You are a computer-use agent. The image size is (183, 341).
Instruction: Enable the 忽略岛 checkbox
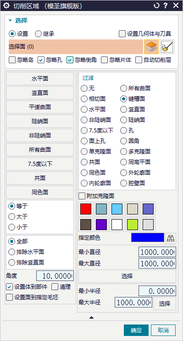12,60
